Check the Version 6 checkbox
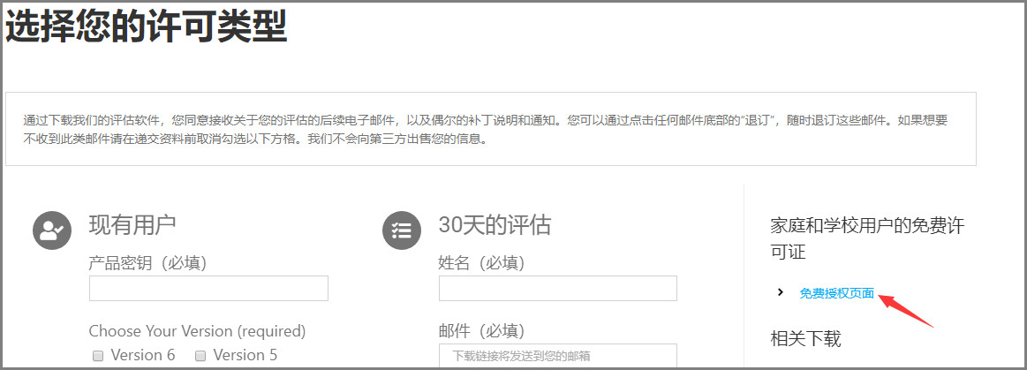Viewport: 1027px width, 370px height. [98, 356]
